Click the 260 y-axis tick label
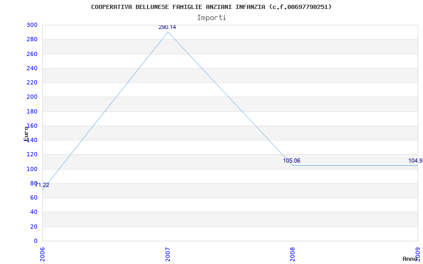The image size is (423, 264). coord(32,54)
